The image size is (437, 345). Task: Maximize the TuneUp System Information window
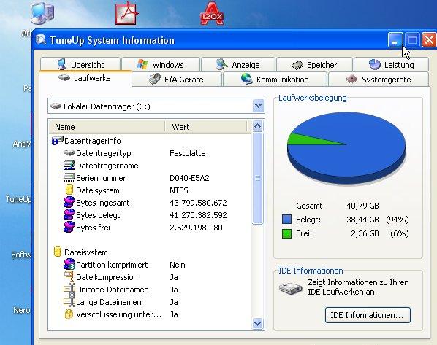click(x=412, y=40)
